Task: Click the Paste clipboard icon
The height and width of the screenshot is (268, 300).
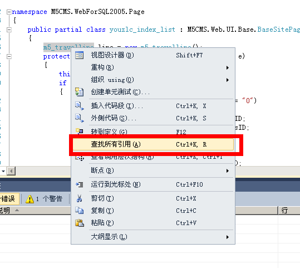Action: (80, 223)
